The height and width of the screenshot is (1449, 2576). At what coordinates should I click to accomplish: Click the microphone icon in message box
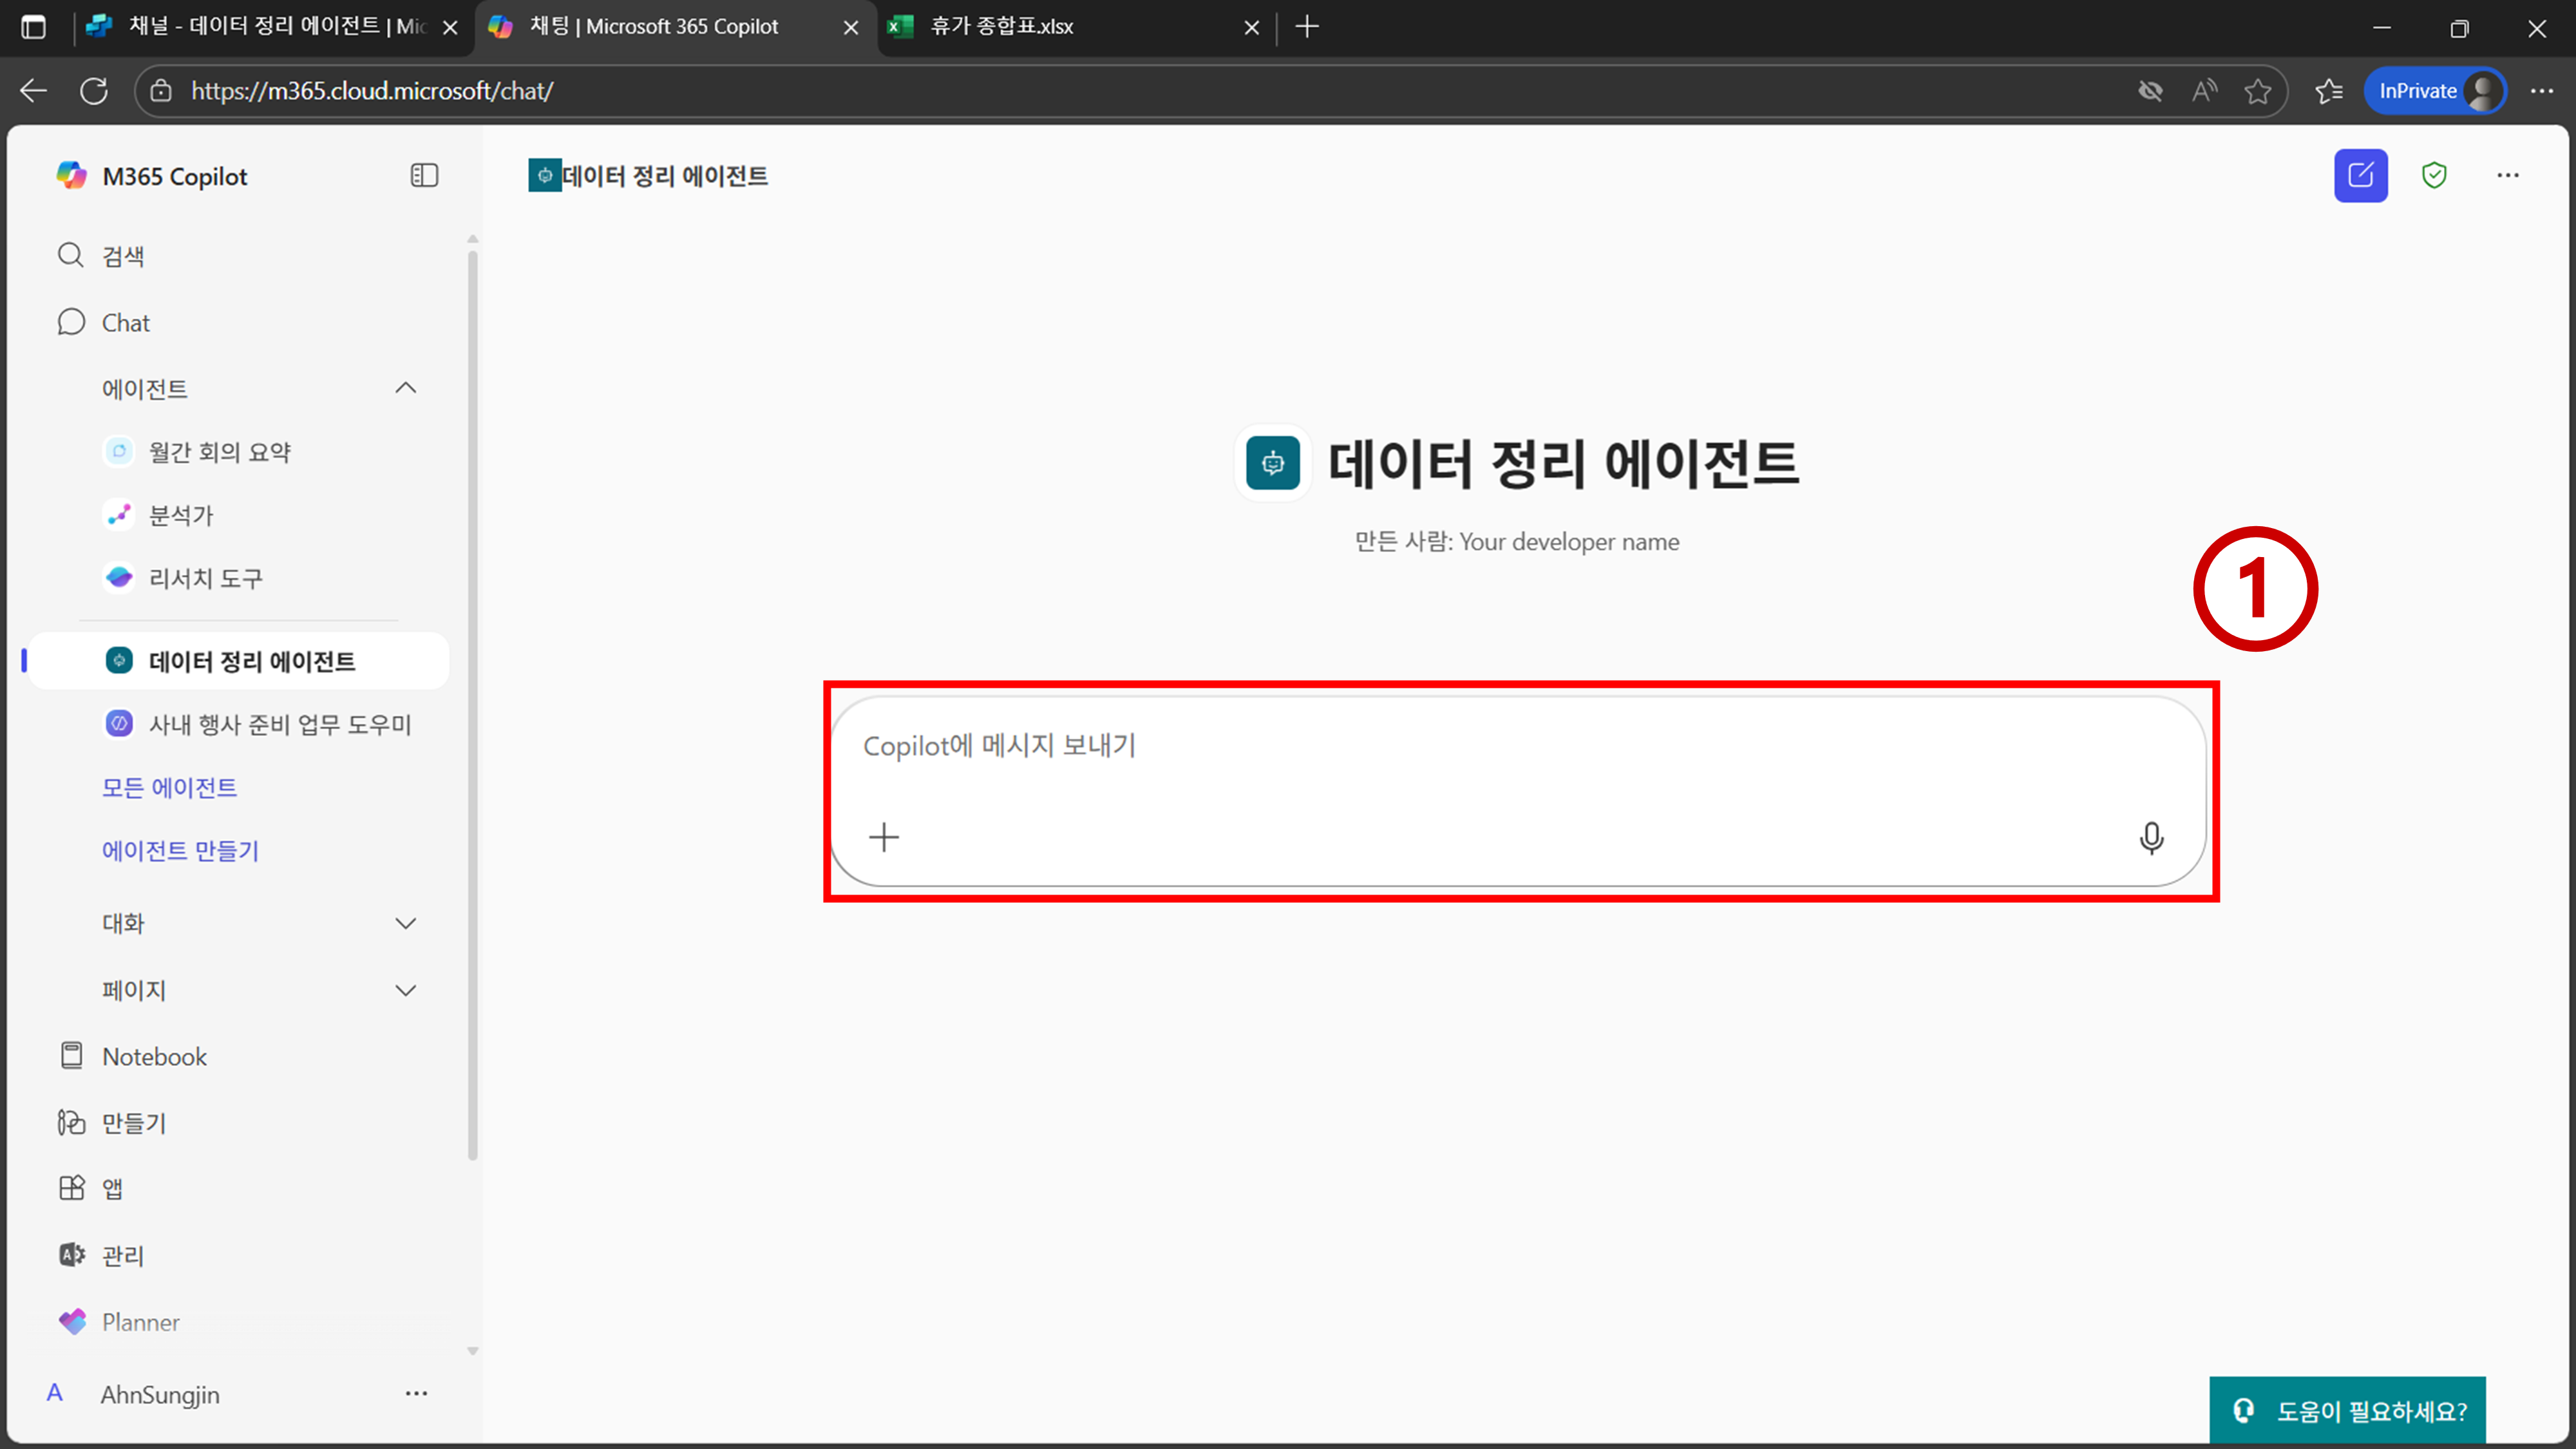pos(2151,837)
